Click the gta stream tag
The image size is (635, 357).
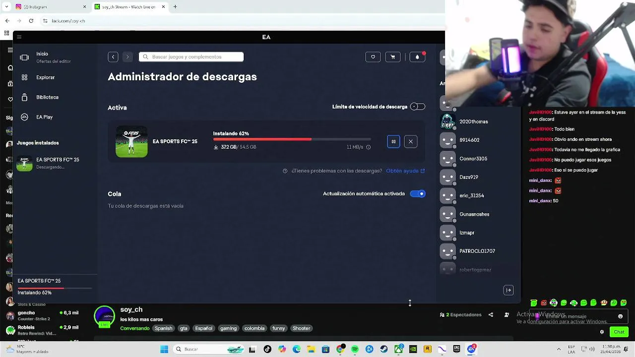(184, 328)
